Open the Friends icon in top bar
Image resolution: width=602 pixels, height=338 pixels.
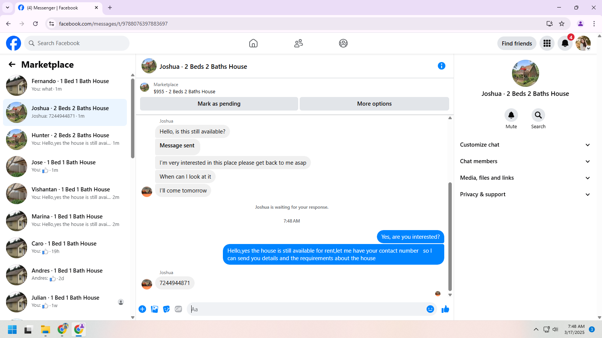(x=299, y=43)
